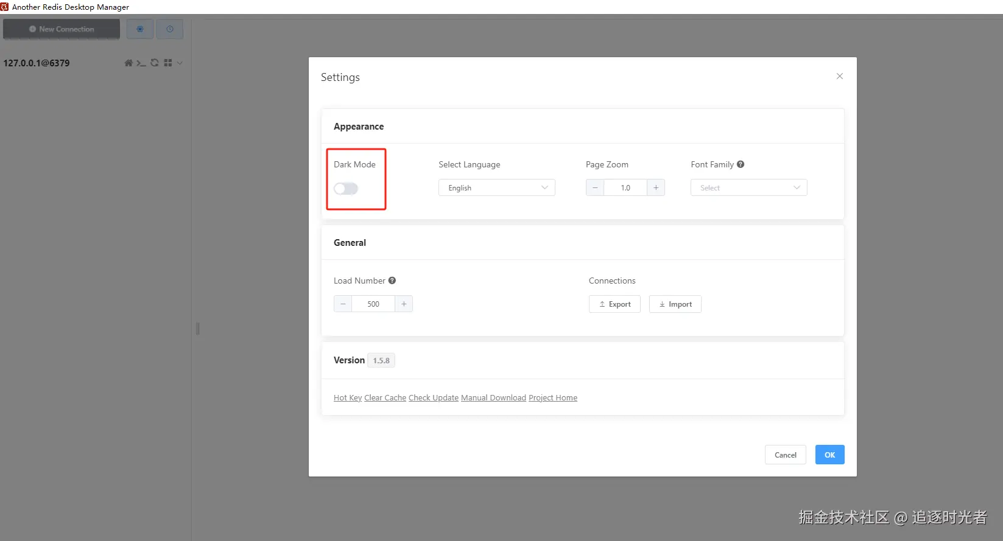Click the Export connections button

[614, 304]
